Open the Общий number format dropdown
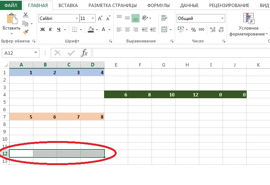The height and width of the screenshot is (185, 270). click(222, 18)
